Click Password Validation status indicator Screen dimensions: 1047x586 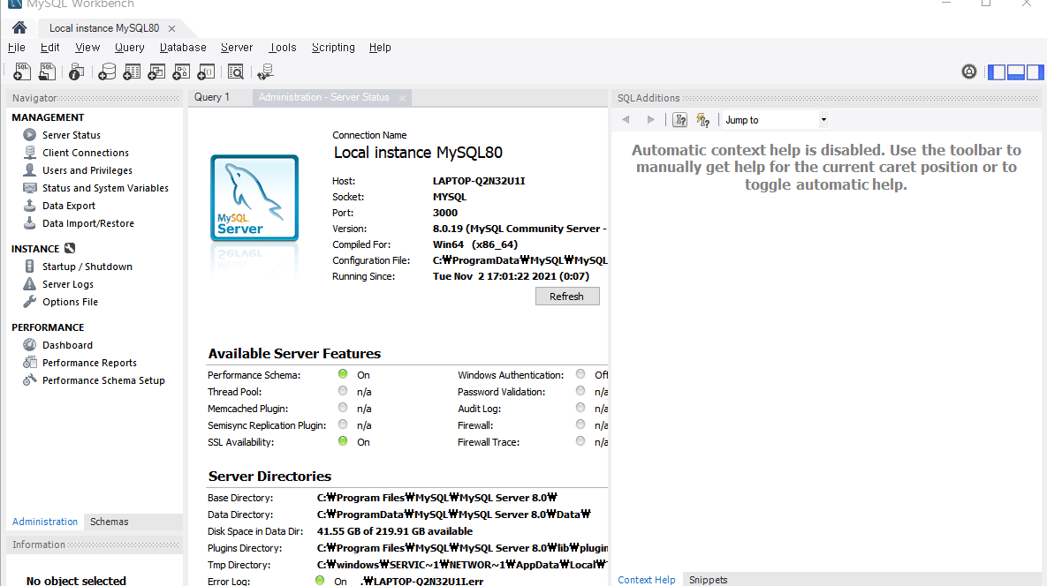(x=580, y=391)
